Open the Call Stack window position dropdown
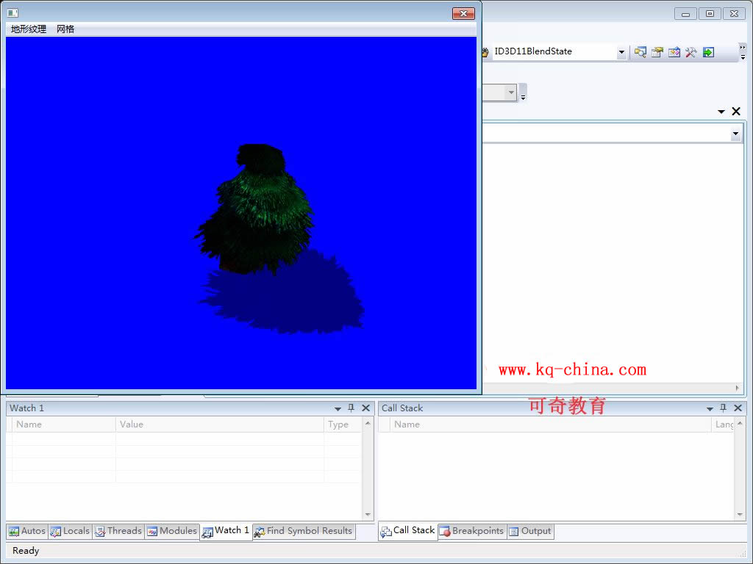 point(710,409)
